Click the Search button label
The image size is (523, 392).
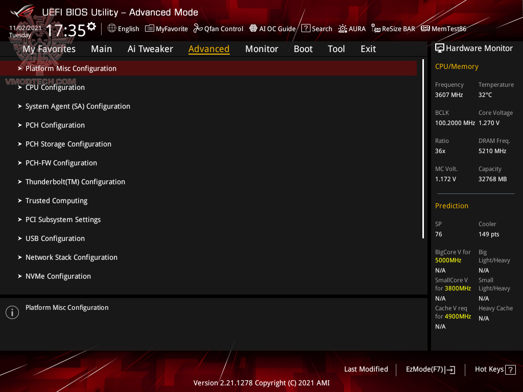[322, 29]
